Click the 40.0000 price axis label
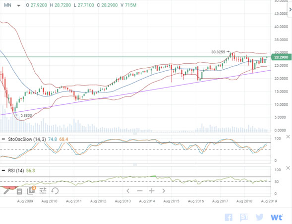Viewport: 292px width, 224px height. coord(281,27)
